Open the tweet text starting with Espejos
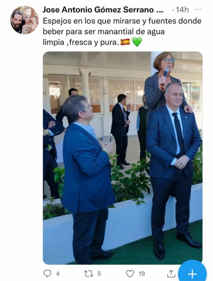Viewport: 213px width, 281px height. (122, 32)
